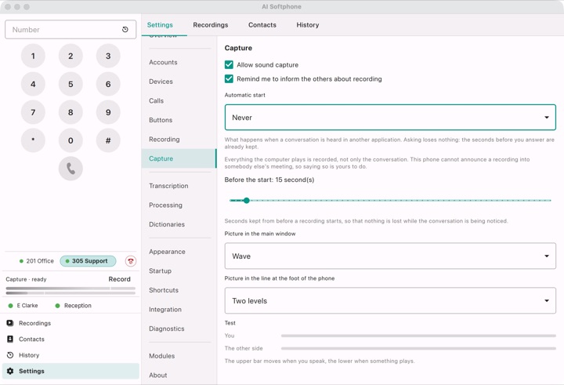Open Modules settings section
Image resolution: width=564 pixels, height=385 pixels.
point(179,356)
